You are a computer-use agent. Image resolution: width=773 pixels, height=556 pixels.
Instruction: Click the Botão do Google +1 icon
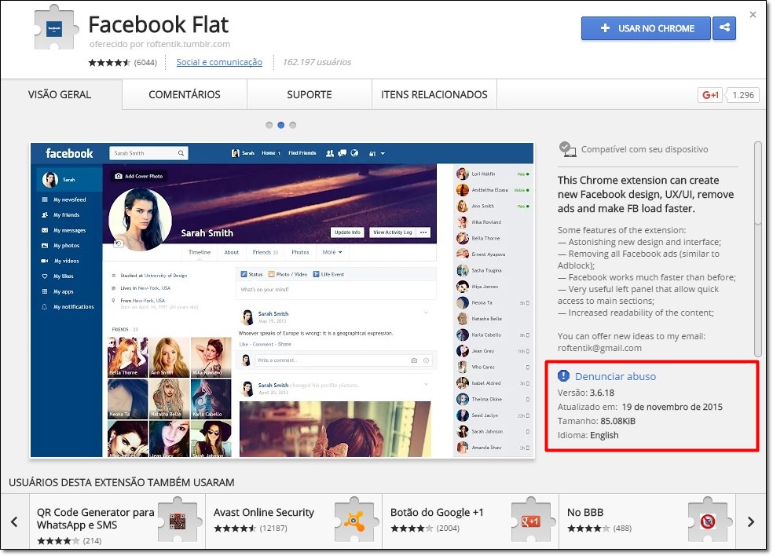point(529,521)
